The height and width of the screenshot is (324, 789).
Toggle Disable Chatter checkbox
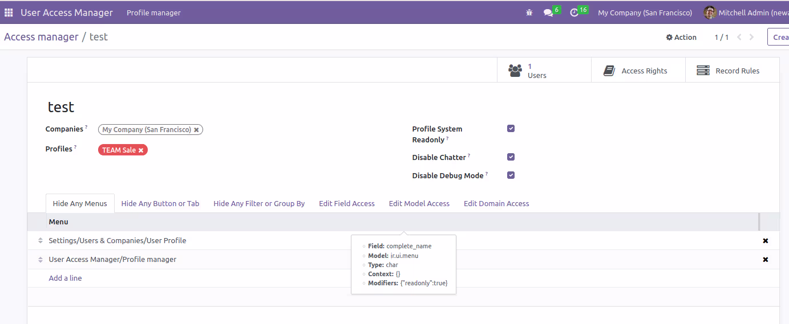point(511,157)
